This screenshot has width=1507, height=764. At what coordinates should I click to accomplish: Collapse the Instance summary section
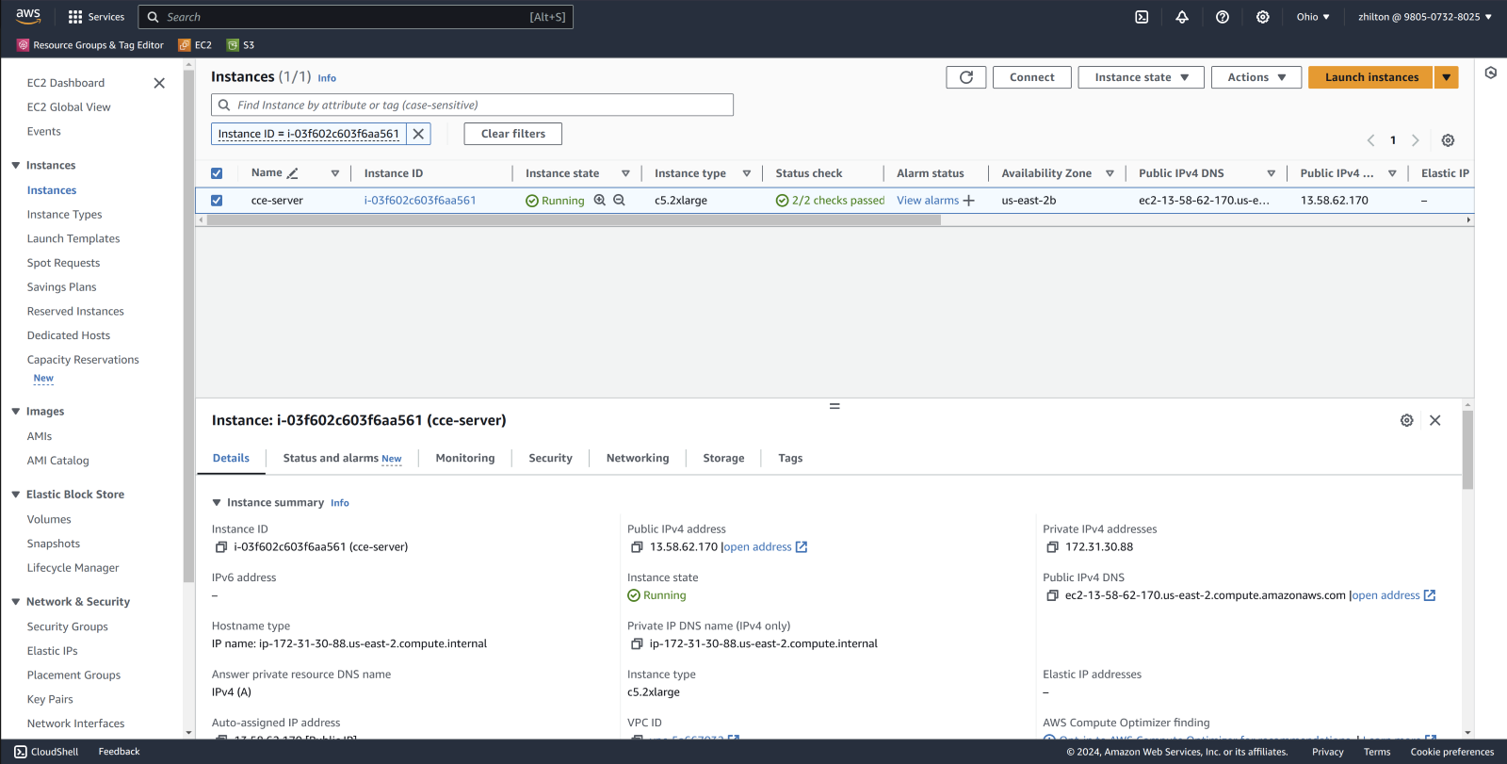[217, 503]
